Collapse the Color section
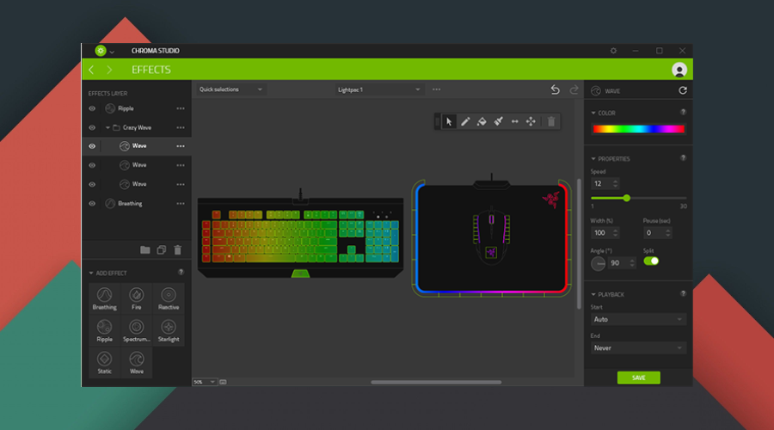 [593, 113]
